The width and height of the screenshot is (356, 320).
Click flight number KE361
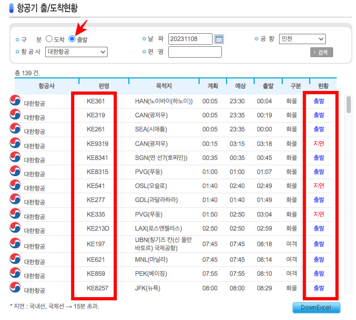pyautogui.click(x=96, y=101)
